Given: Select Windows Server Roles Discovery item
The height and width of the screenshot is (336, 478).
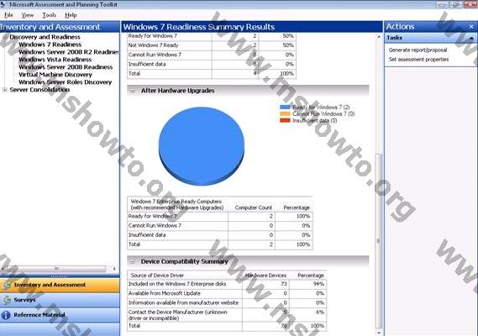Looking at the screenshot, I should 66,82.
